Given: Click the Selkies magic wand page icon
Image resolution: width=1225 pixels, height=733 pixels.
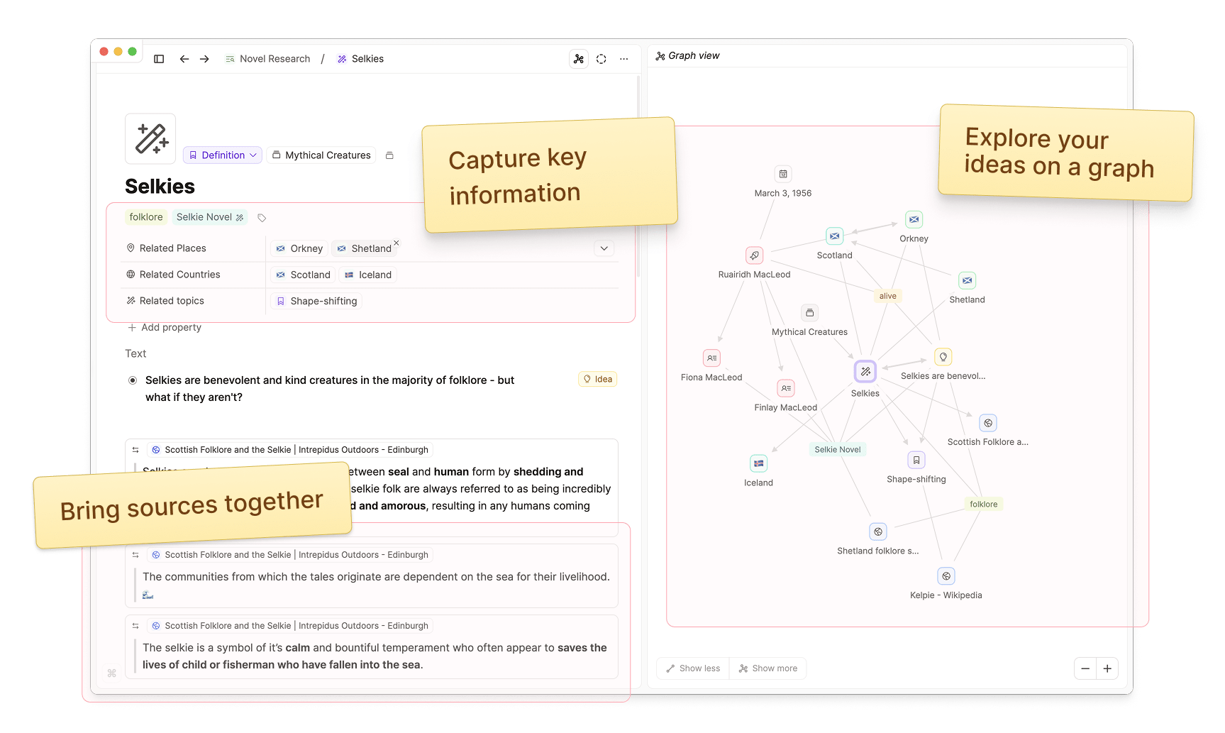Looking at the screenshot, I should point(150,138).
